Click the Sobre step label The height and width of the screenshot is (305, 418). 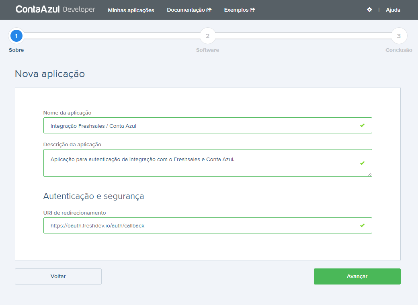[16, 50]
